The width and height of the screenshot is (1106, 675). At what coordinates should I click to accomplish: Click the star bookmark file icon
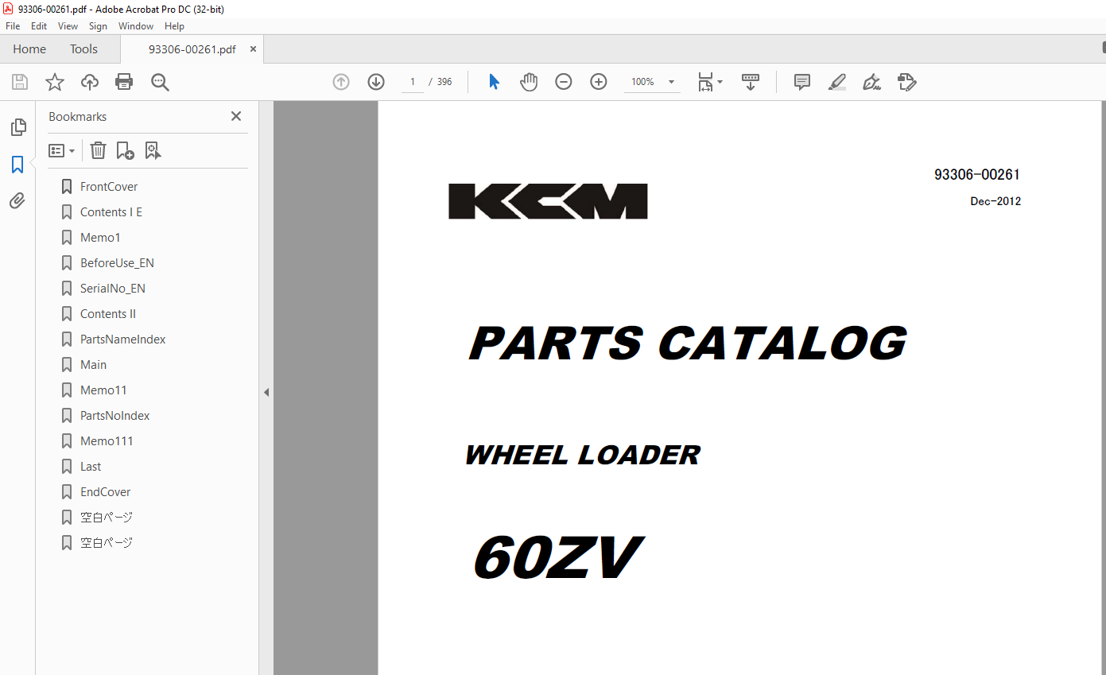point(55,82)
